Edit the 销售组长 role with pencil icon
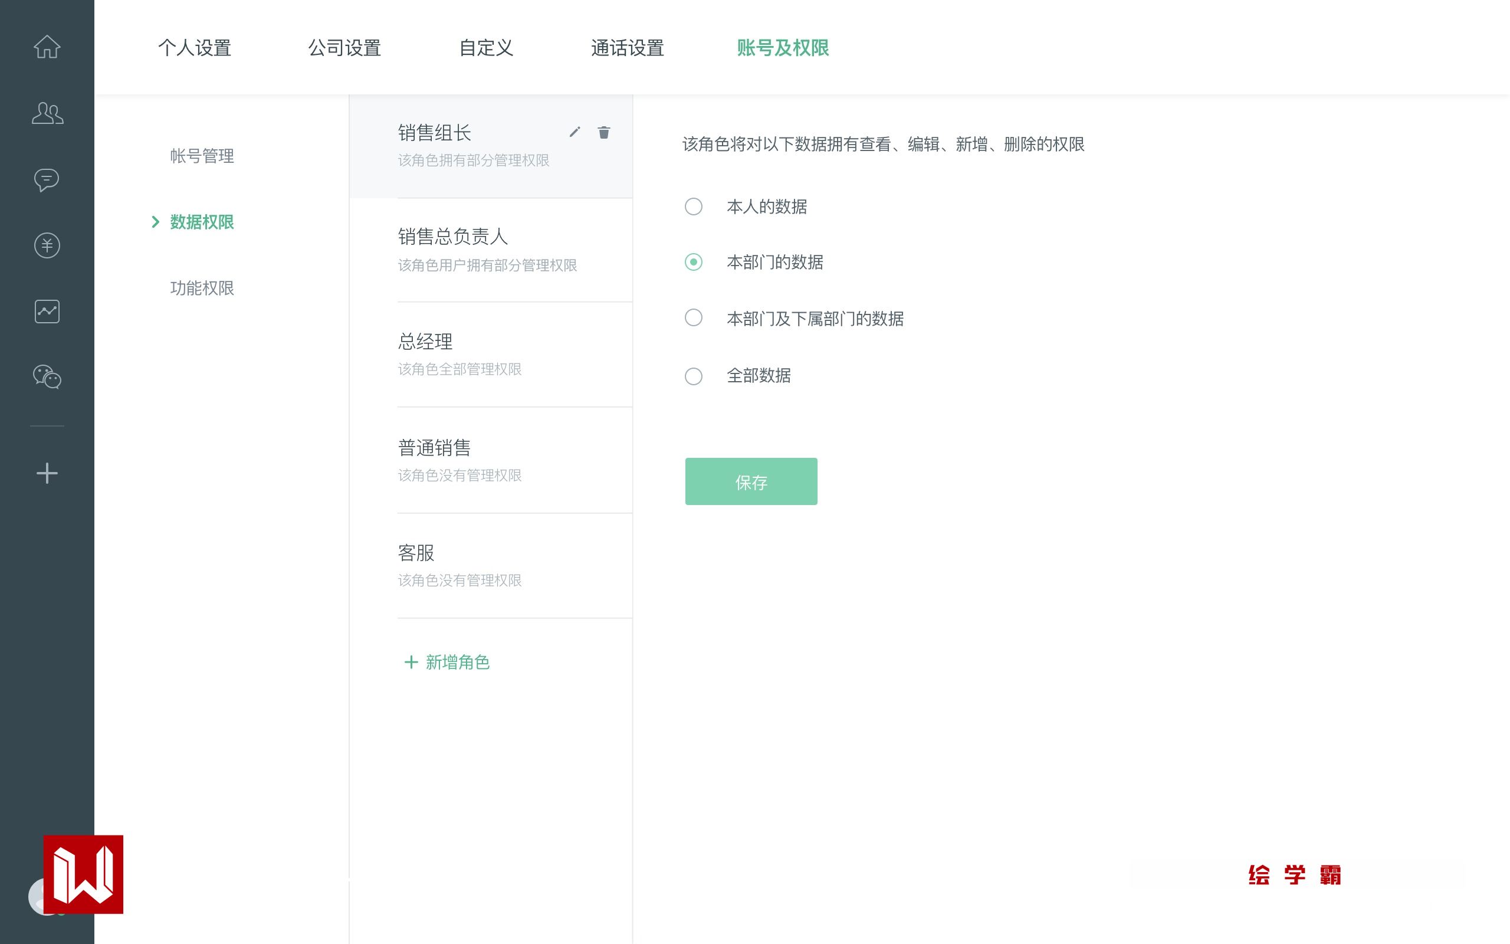Viewport: 1510px width, 944px height. point(575,132)
